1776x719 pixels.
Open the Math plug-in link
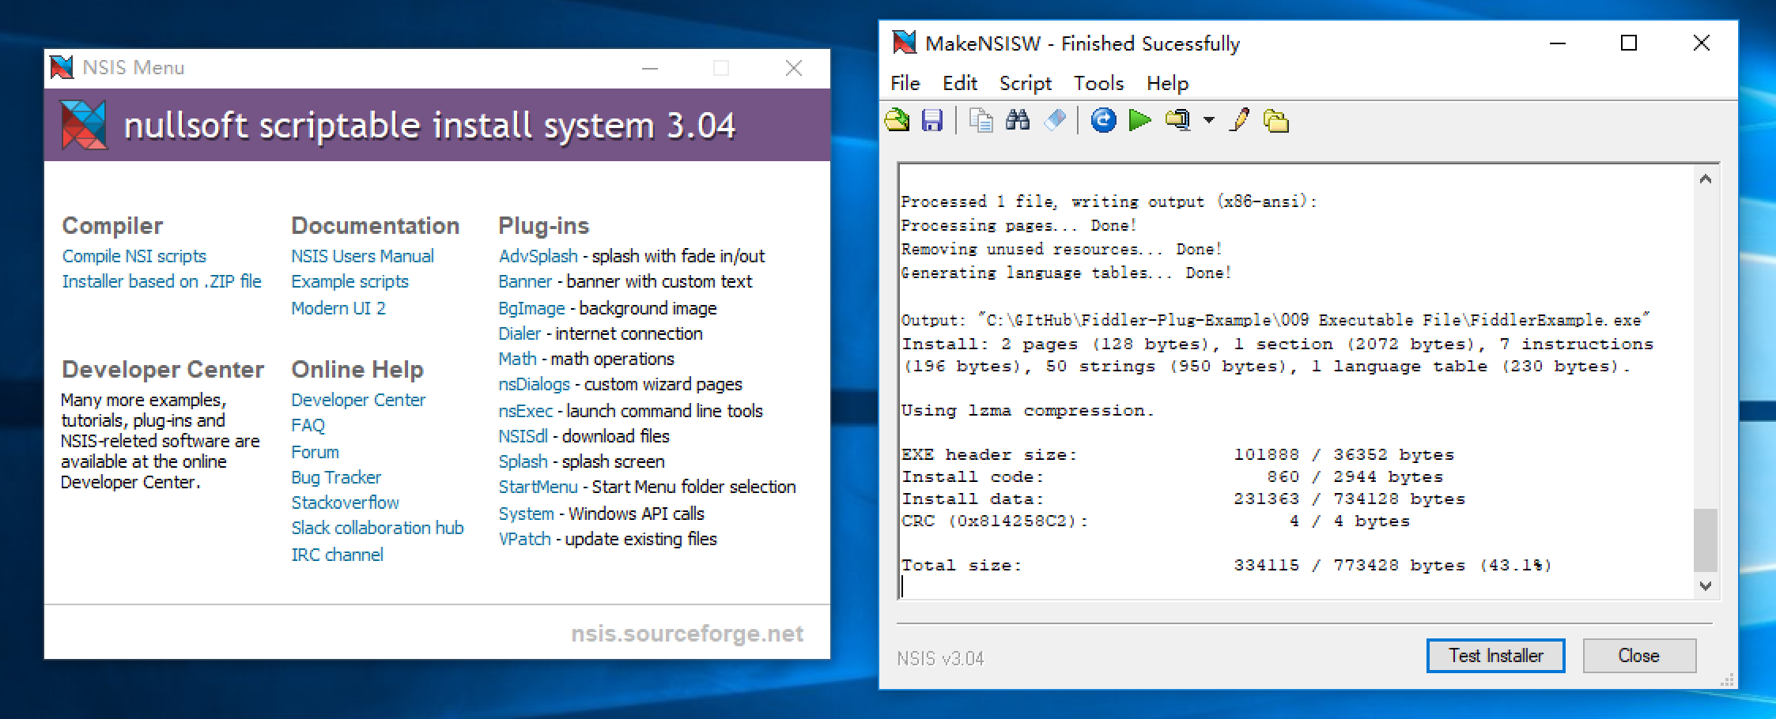pyautogui.click(x=517, y=359)
